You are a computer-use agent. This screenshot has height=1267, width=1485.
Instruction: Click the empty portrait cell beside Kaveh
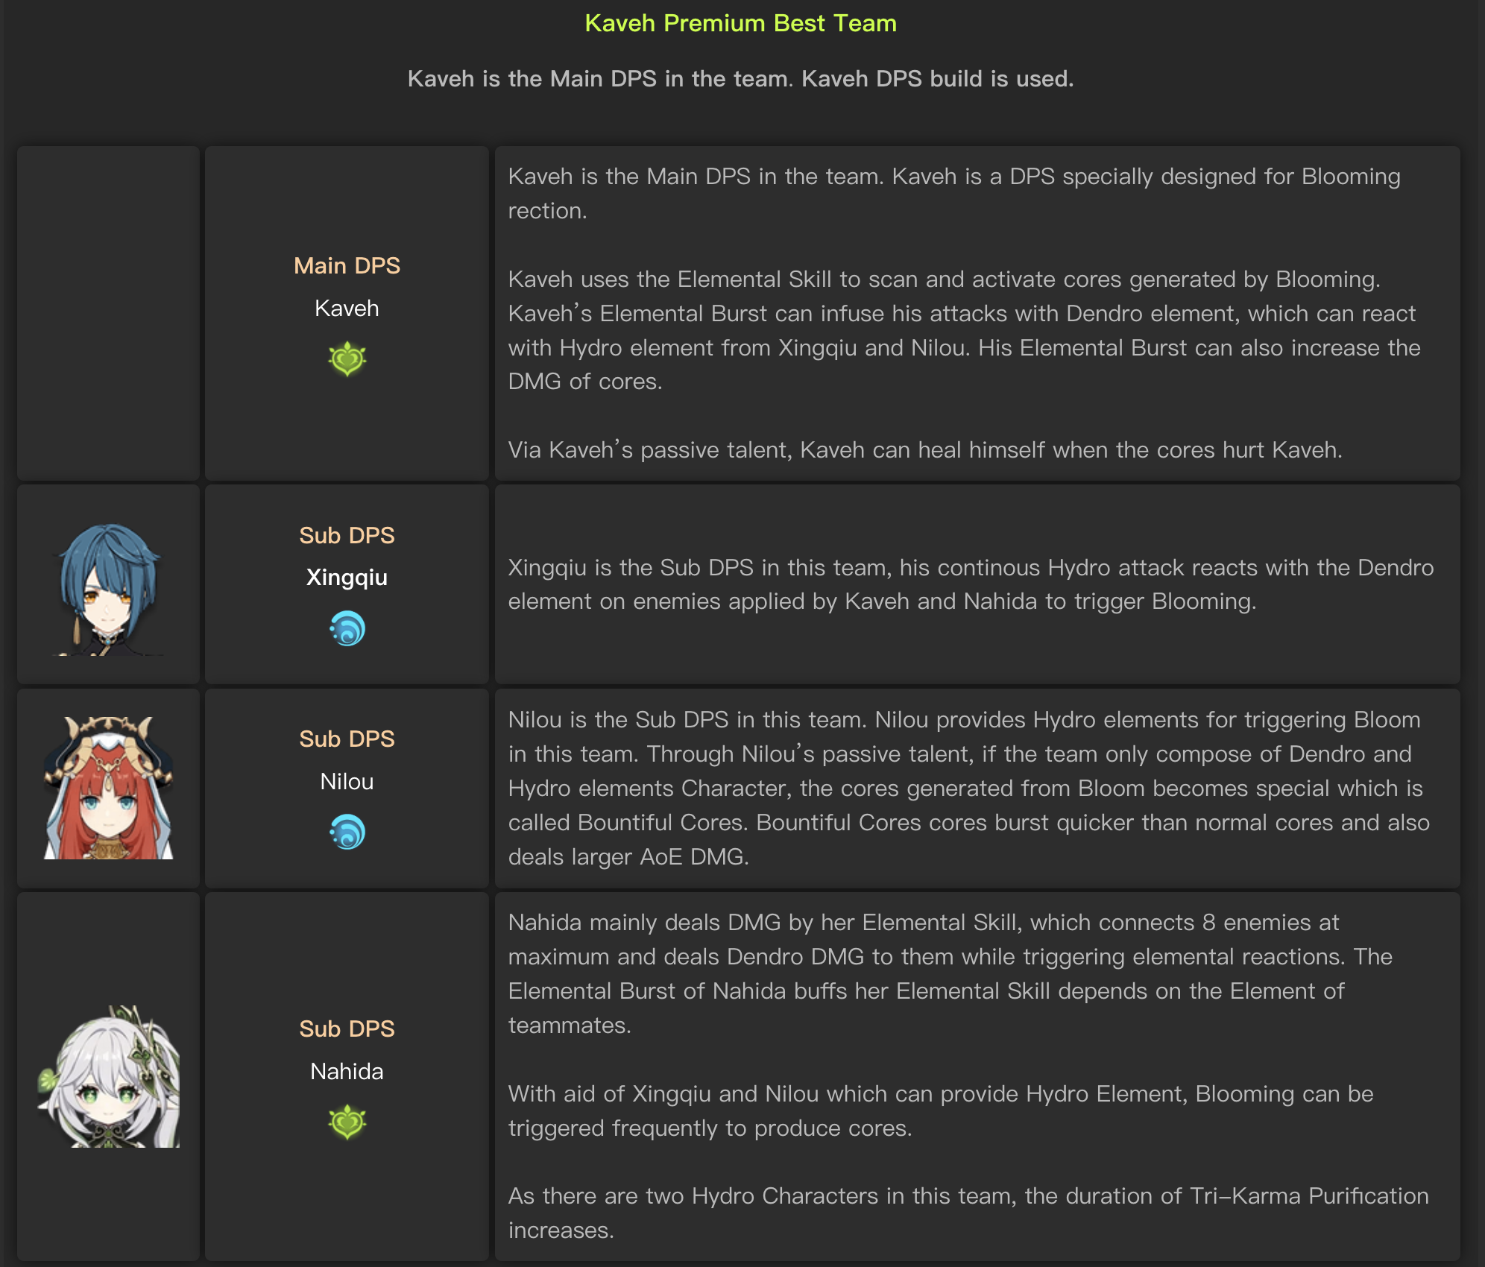click(109, 313)
